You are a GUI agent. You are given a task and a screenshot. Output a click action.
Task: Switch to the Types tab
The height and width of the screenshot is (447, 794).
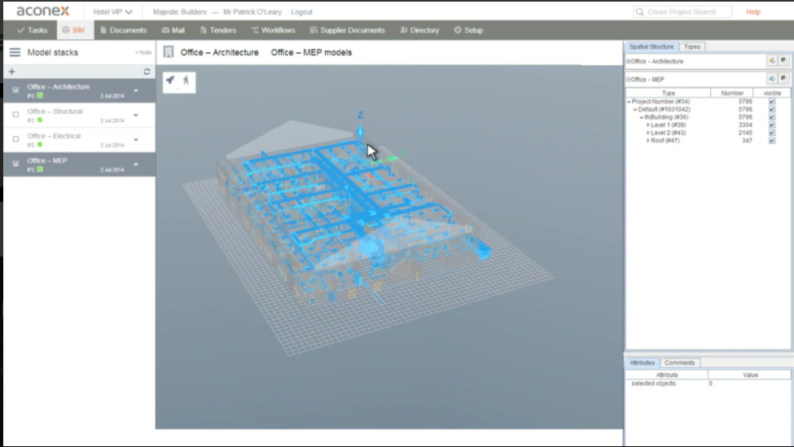691,47
